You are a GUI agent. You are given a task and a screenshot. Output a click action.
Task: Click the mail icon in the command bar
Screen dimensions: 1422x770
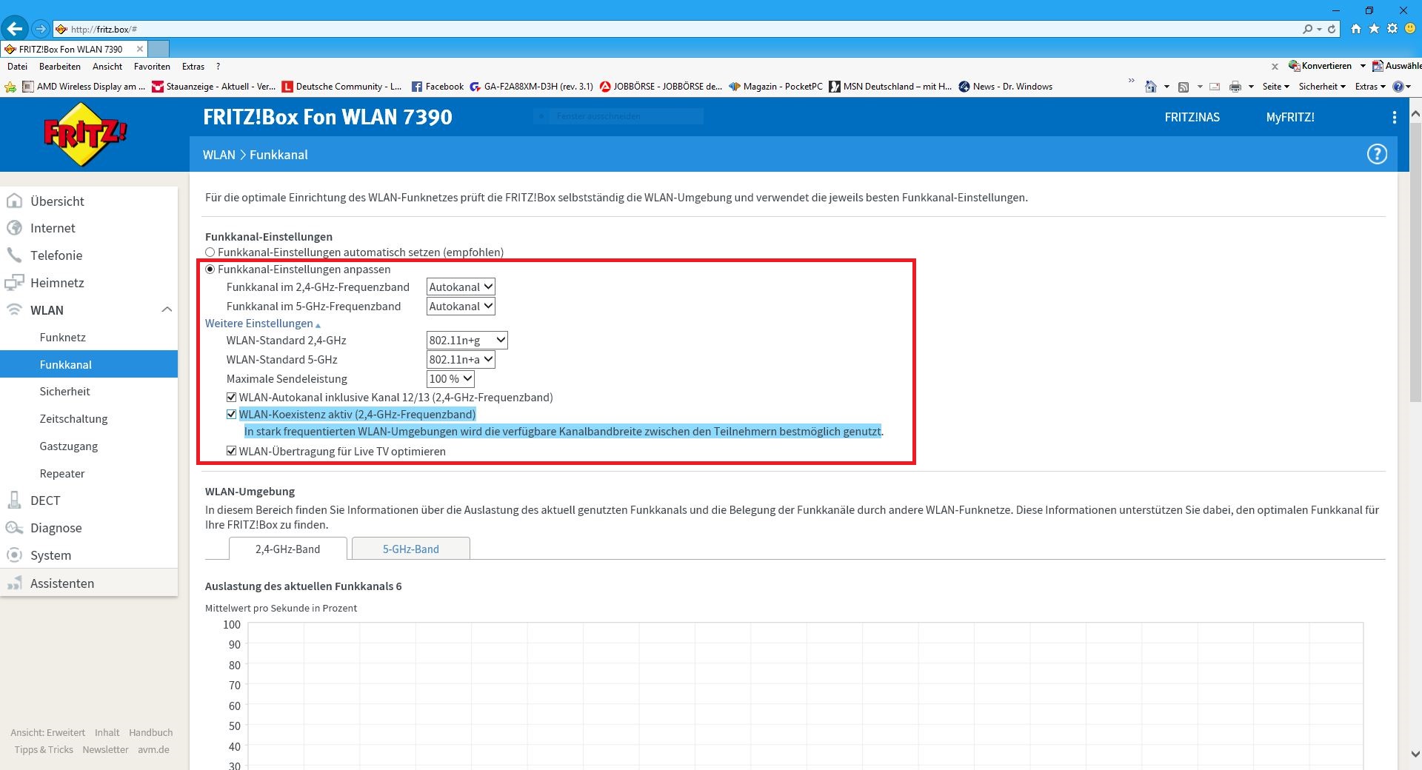[1215, 87]
